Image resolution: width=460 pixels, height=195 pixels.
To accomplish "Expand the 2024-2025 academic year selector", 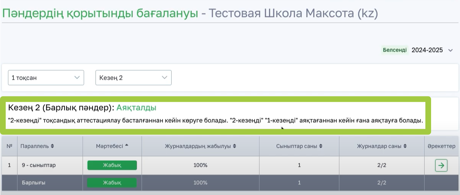I will [450, 50].
